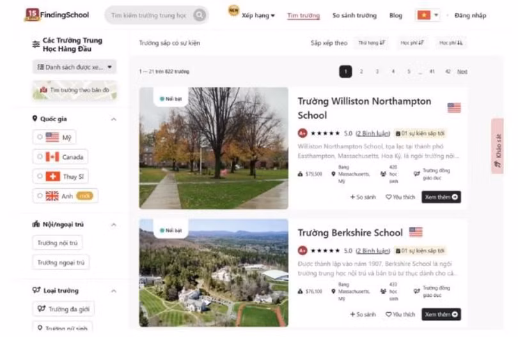518x337 pixels.
Task: Click Berkshire's heart Yêu thích icon
Action: point(389,314)
